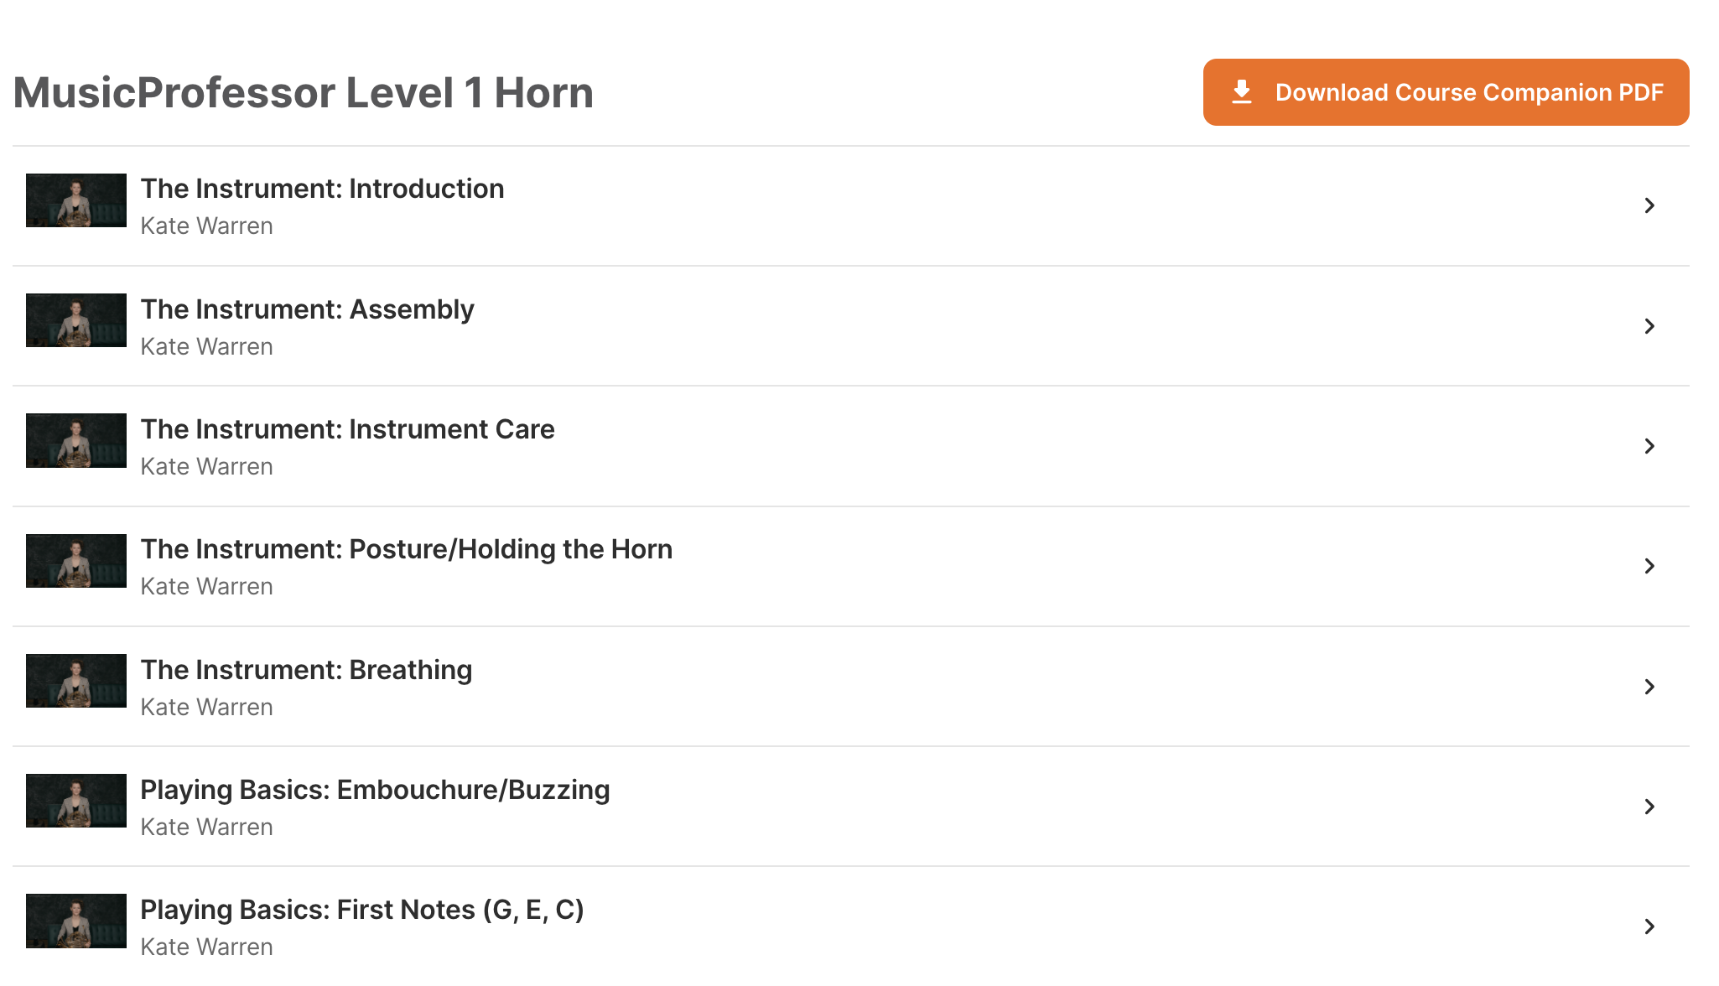Screen dimensions: 1719x986
Task: Expand the Introduction lesson chevron
Action: click(x=1649, y=205)
